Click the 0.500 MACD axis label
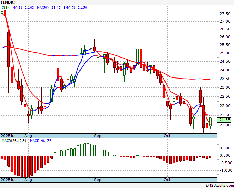Viewport: 234px width, 188px height. pyautogui.click(x=225, y=148)
